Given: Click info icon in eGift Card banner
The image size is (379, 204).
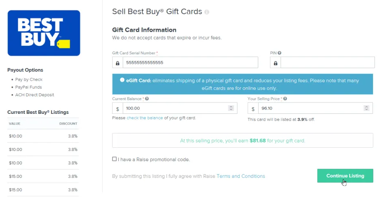Looking at the screenshot, I should click(x=122, y=80).
